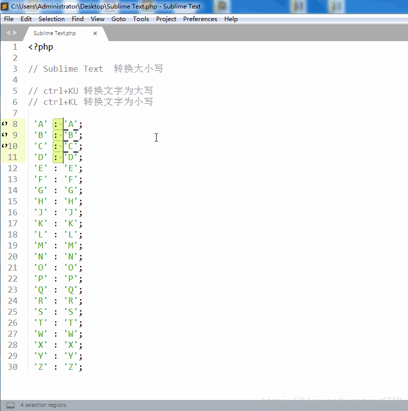Click the Sublime Text logo in title bar
408x411 pixels.
click(5, 7)
